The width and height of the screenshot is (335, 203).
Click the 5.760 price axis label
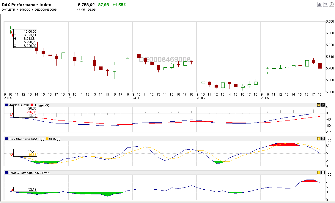(x=330, y=69)
